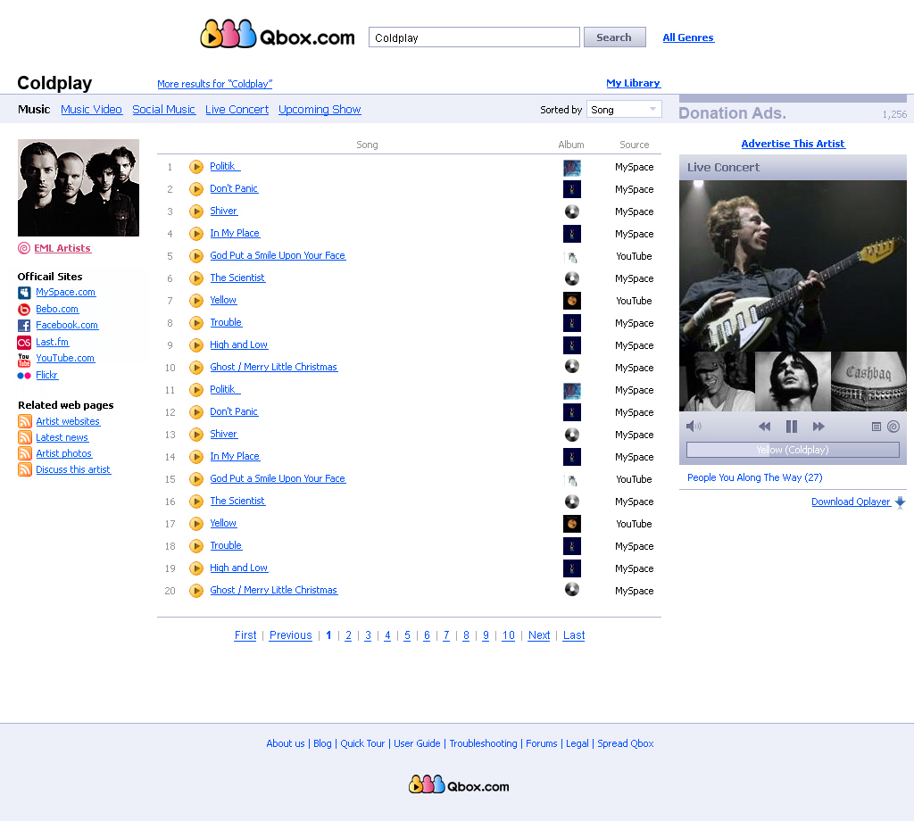Click More results for "Coldplay" link
The image size is (914, 821).
pos(214,84)
